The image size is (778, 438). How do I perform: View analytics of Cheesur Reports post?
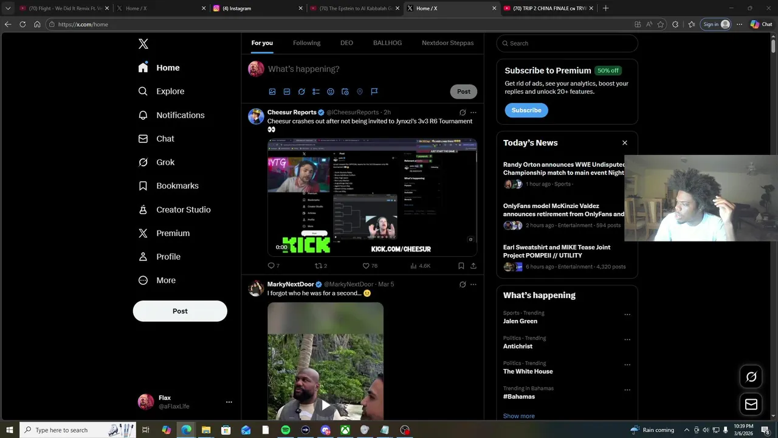click(x=420, y=266)
